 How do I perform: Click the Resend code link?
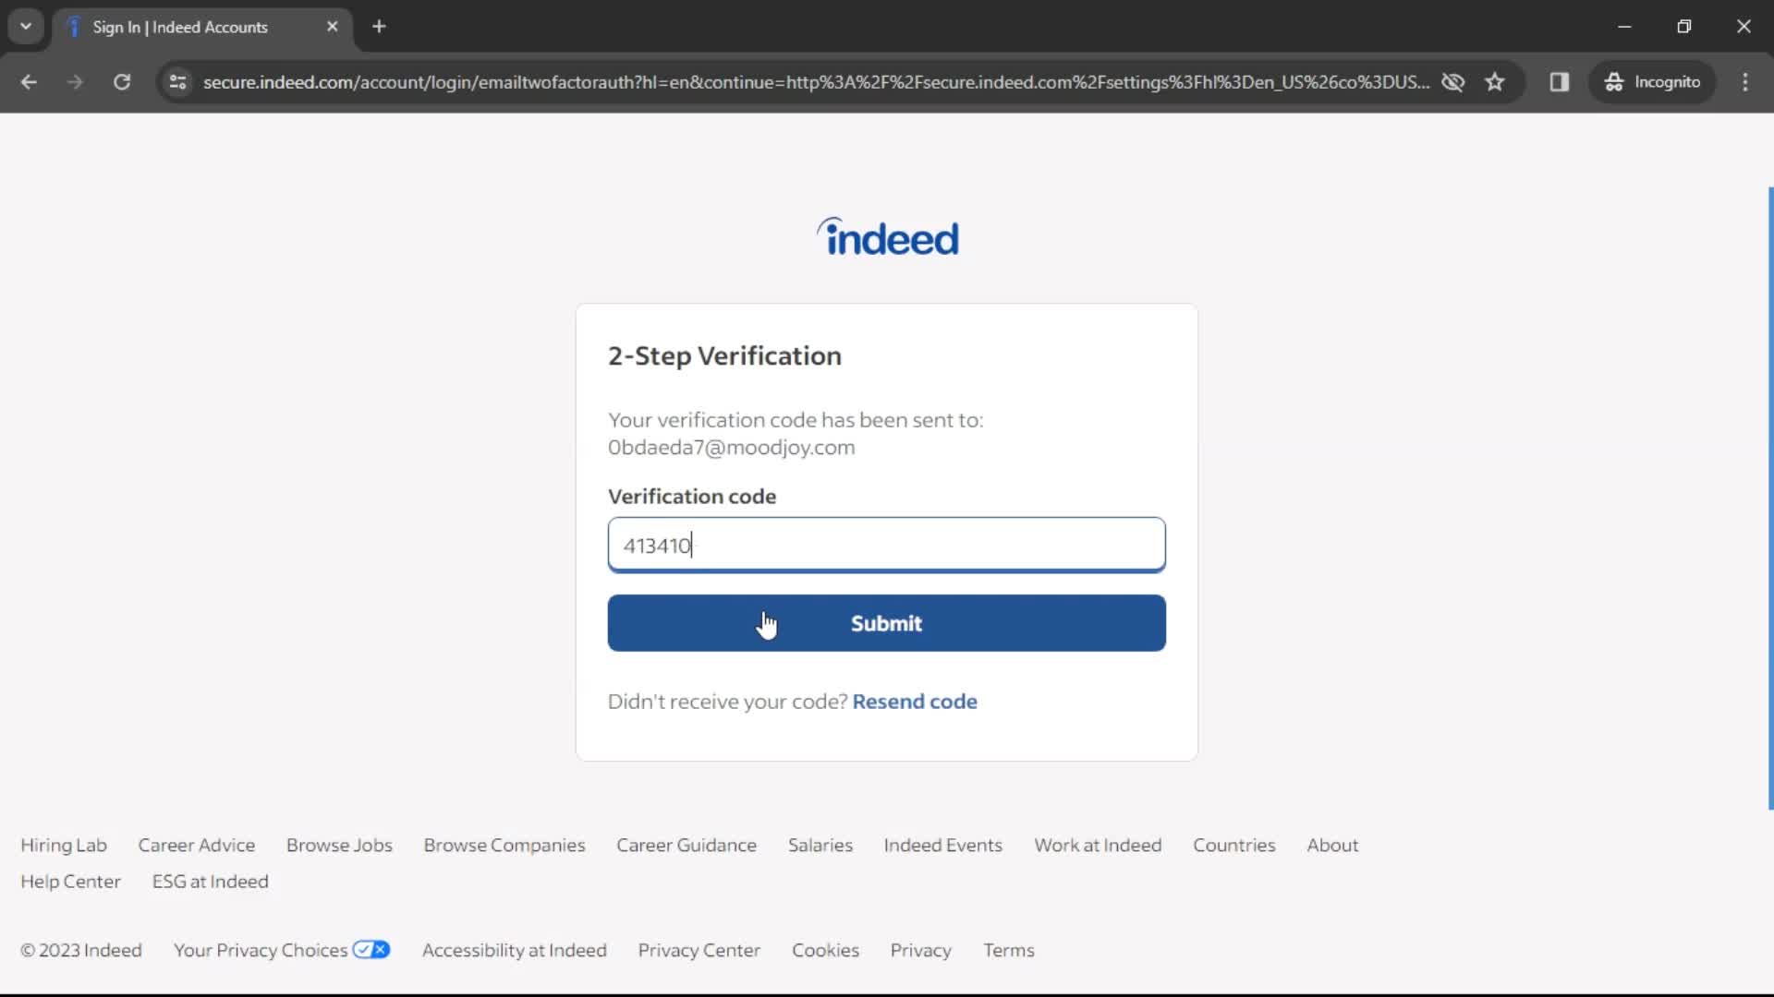[x=915, y=702]
